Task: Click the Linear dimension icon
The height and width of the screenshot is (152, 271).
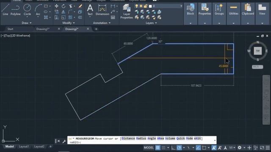Action: tap(113, 6)
